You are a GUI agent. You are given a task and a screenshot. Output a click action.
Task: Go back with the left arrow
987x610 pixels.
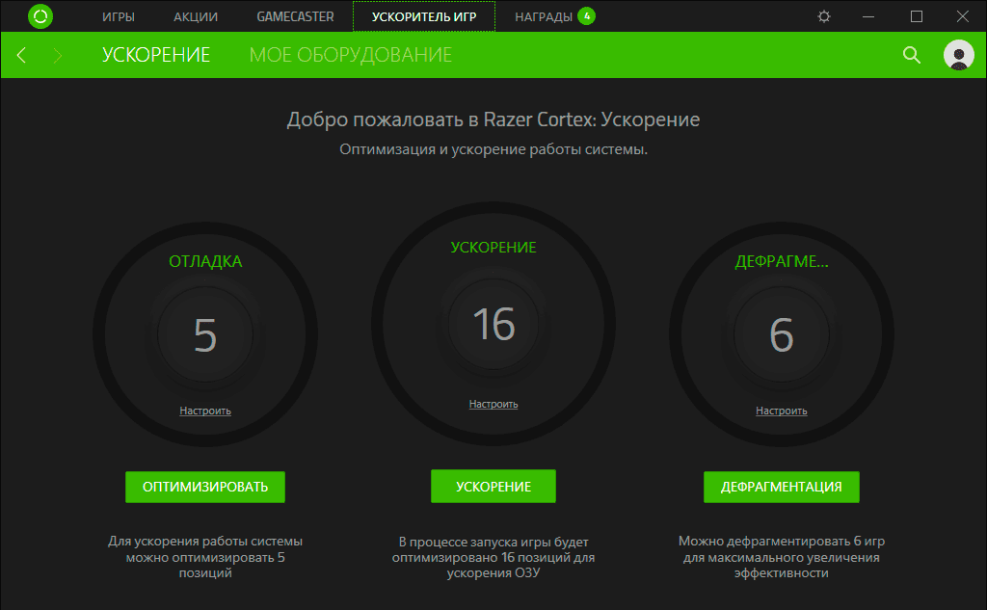click(x=21, y=55)
